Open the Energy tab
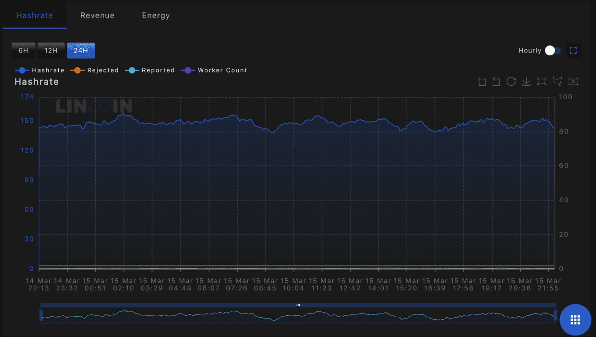The width and height of the screenshot is (596, 337). tap(156, 15)
